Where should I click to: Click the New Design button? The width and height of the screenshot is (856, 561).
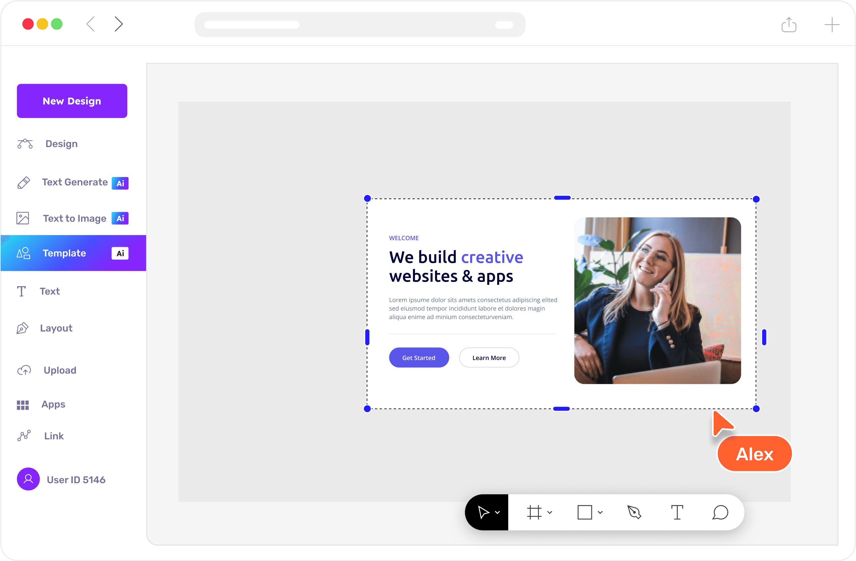[72, 101]
